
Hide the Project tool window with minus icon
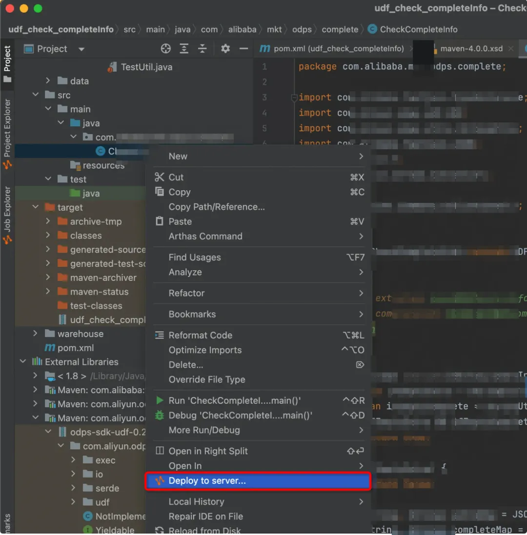click(244, 48)
